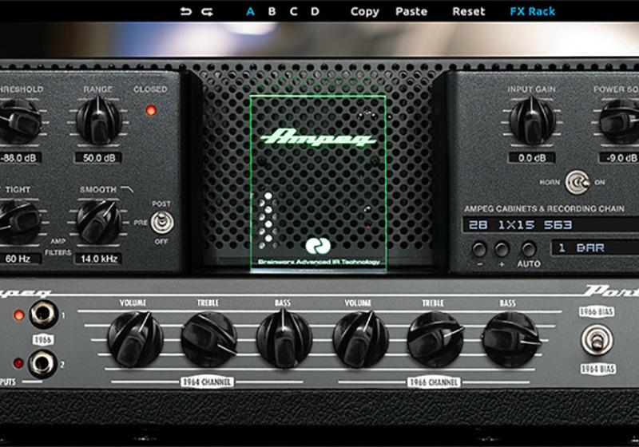Select preset slot C

click(x=293, y=11)
